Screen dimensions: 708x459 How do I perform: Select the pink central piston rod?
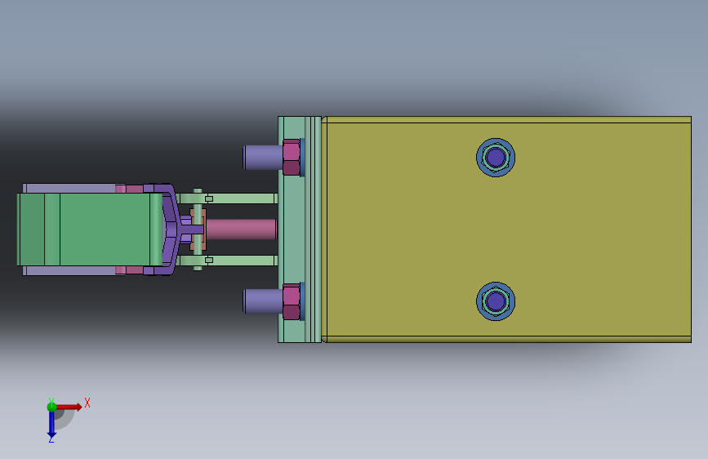[x=241, y=229]
